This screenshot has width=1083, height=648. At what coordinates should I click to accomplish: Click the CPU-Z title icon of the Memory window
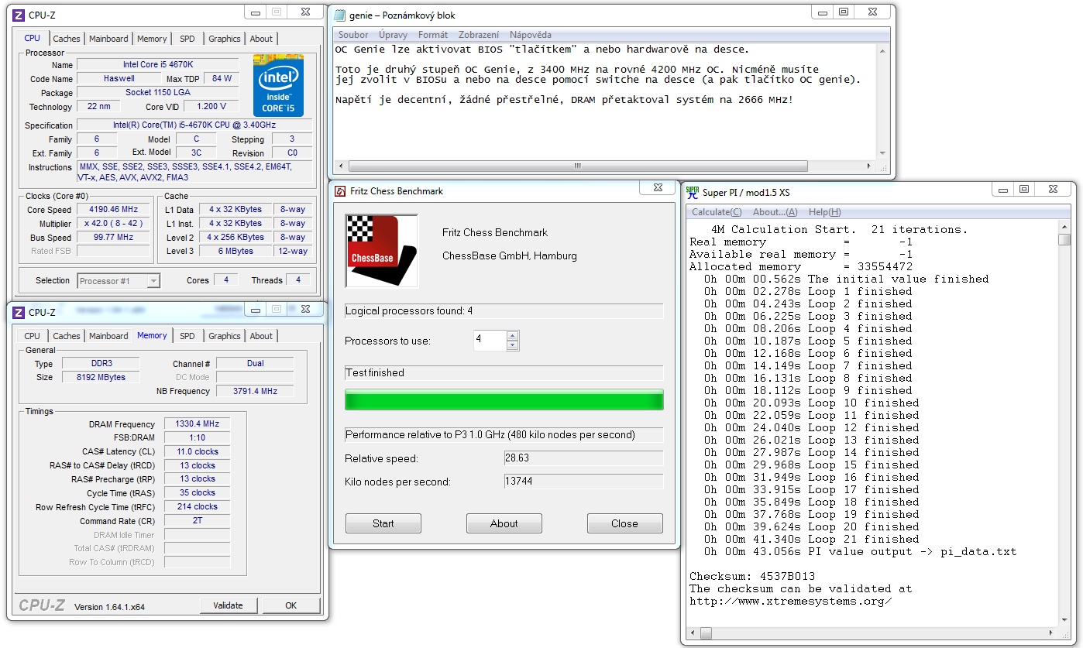pyautogui.click(x=19, y=312)
